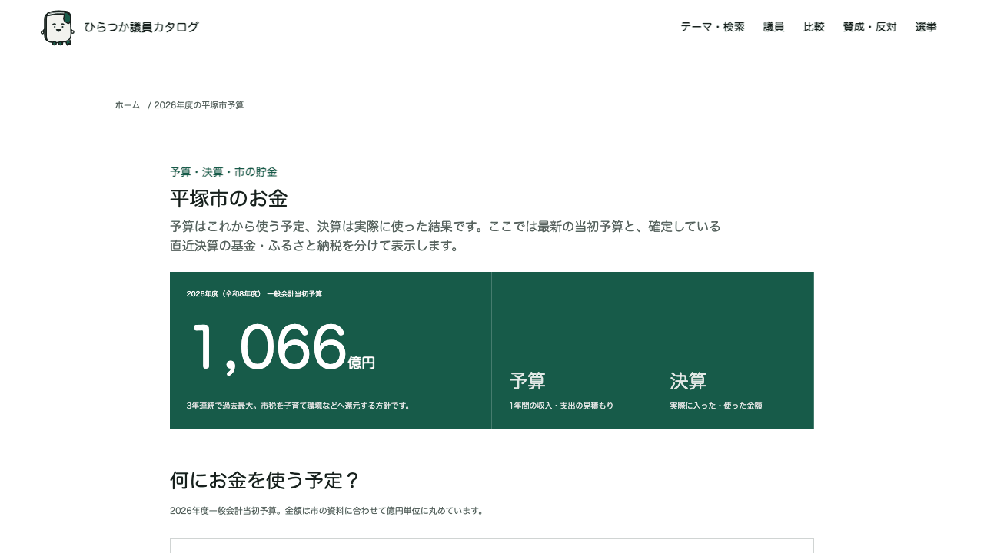Click 実際に入った・使った金額 caption
Viewport: 984px width, 553px height.
[x=716, y=406]
